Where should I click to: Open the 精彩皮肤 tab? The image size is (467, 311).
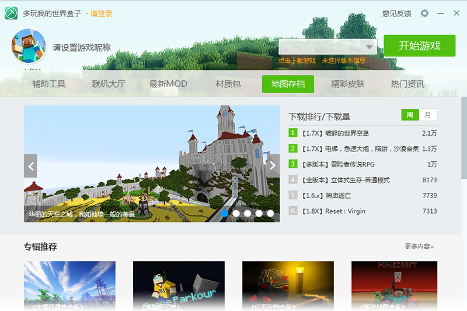click(348, 84)
